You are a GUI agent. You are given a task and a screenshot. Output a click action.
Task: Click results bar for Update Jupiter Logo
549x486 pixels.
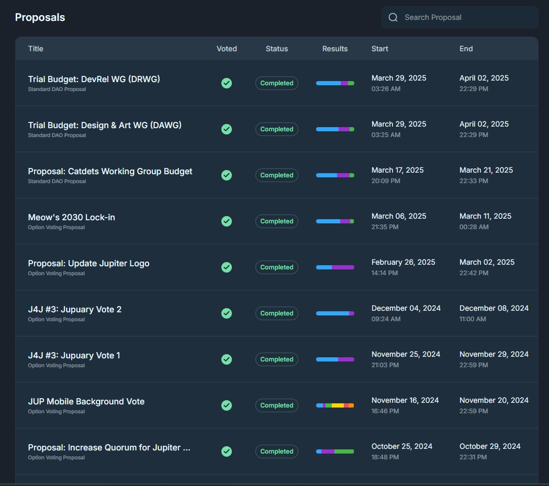335,267
